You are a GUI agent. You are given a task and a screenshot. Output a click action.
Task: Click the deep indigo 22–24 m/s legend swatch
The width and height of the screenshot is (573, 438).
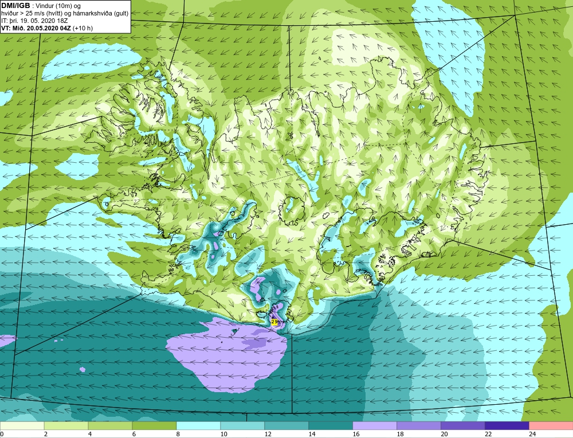coord(507,426)
